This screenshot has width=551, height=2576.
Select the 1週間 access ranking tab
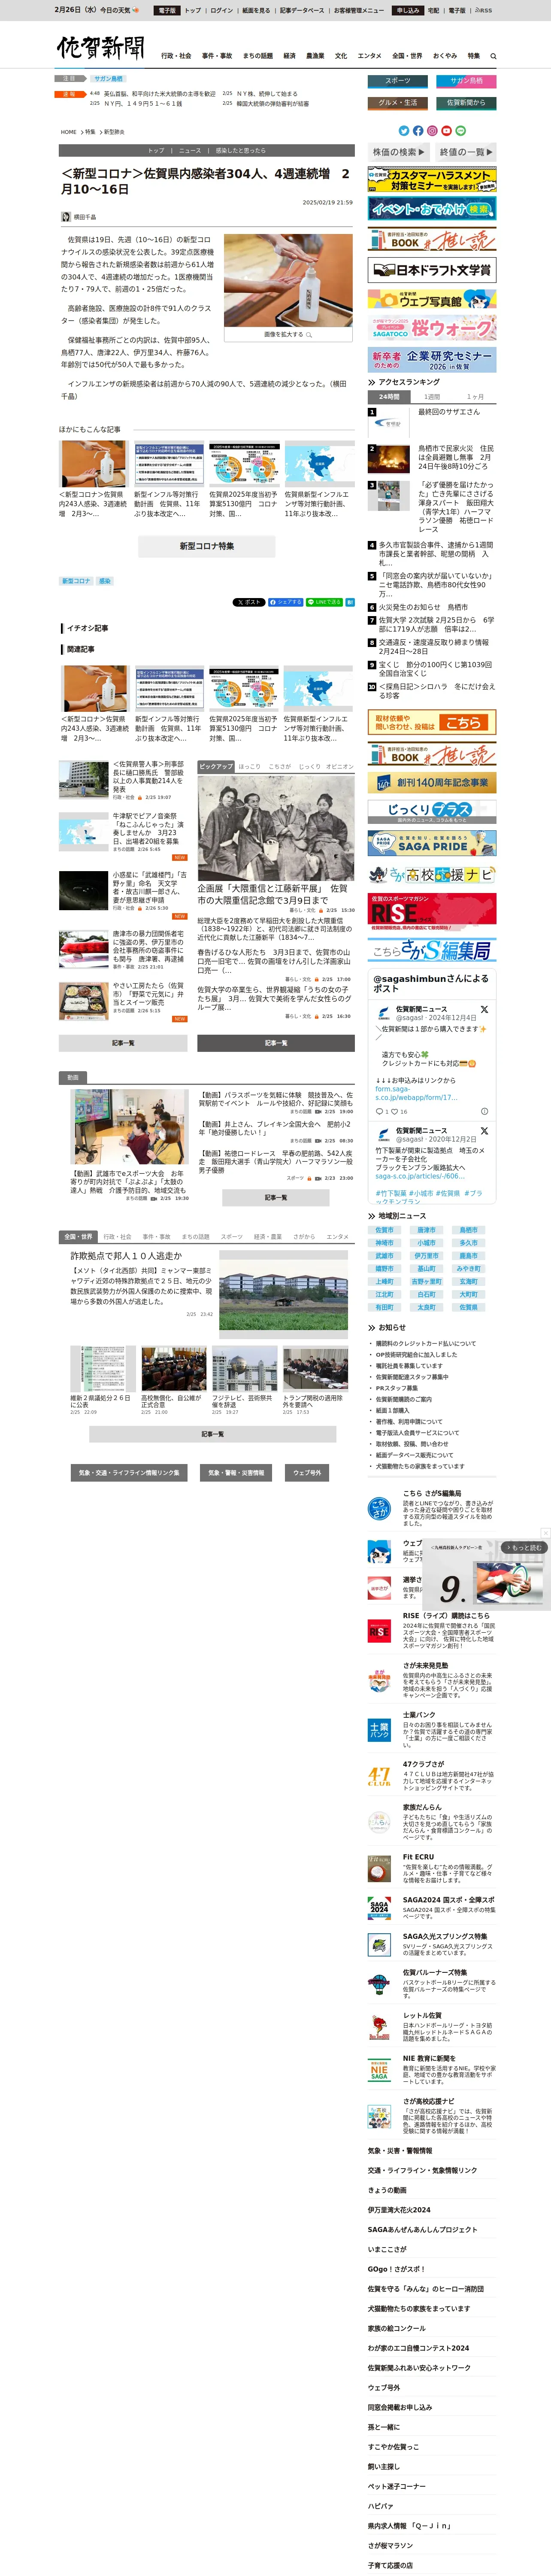tap(432, 397)
